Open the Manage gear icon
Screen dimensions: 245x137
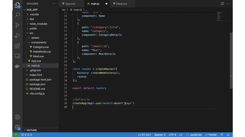coord(17,127)
